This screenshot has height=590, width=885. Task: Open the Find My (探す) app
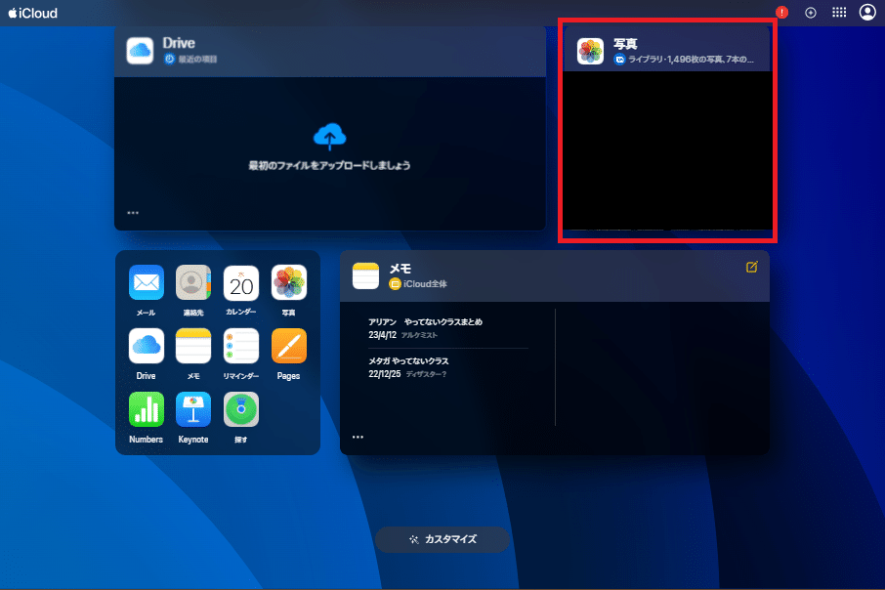(x=241, y=409)
